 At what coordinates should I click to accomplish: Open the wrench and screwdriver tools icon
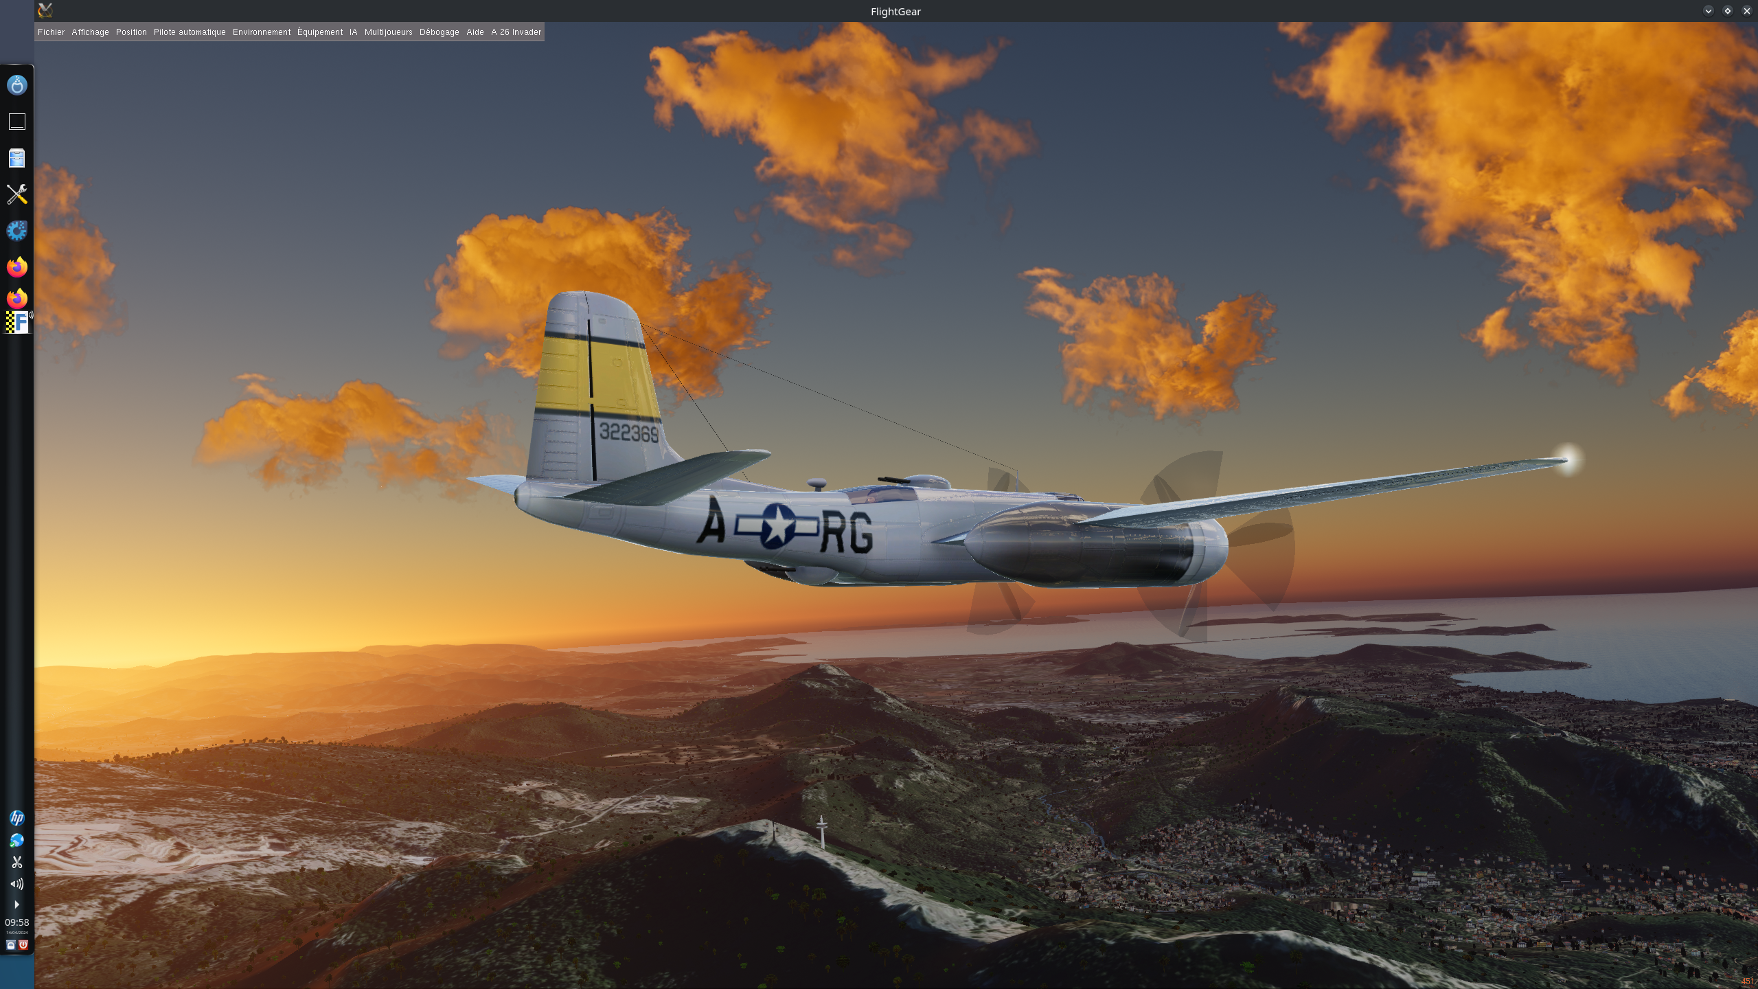16,194
